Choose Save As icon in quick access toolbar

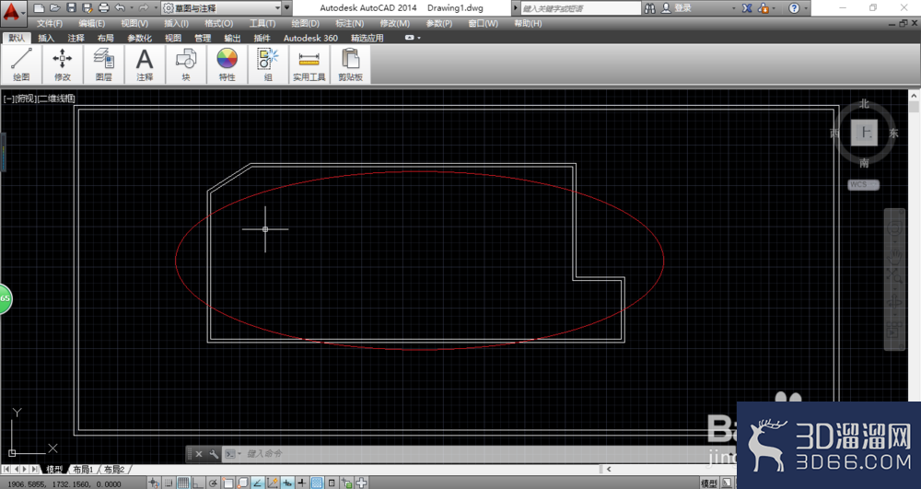pos(87,8)
